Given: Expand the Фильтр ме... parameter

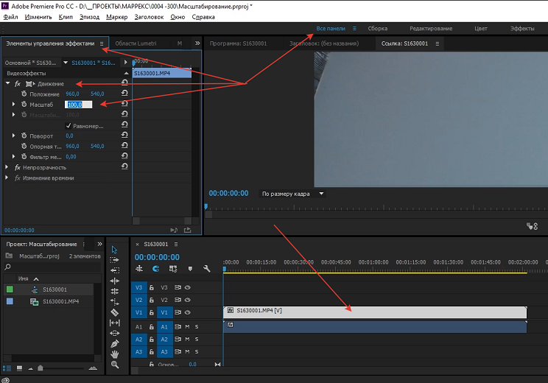Looking at the screenshot, I should [x=14, y=157].
